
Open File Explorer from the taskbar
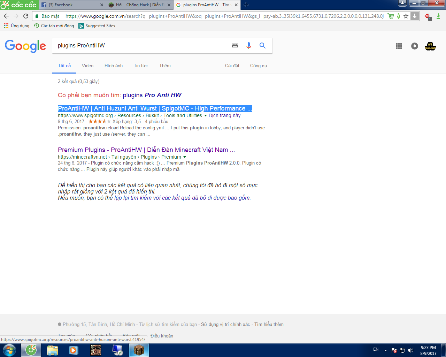coord(52,350)
